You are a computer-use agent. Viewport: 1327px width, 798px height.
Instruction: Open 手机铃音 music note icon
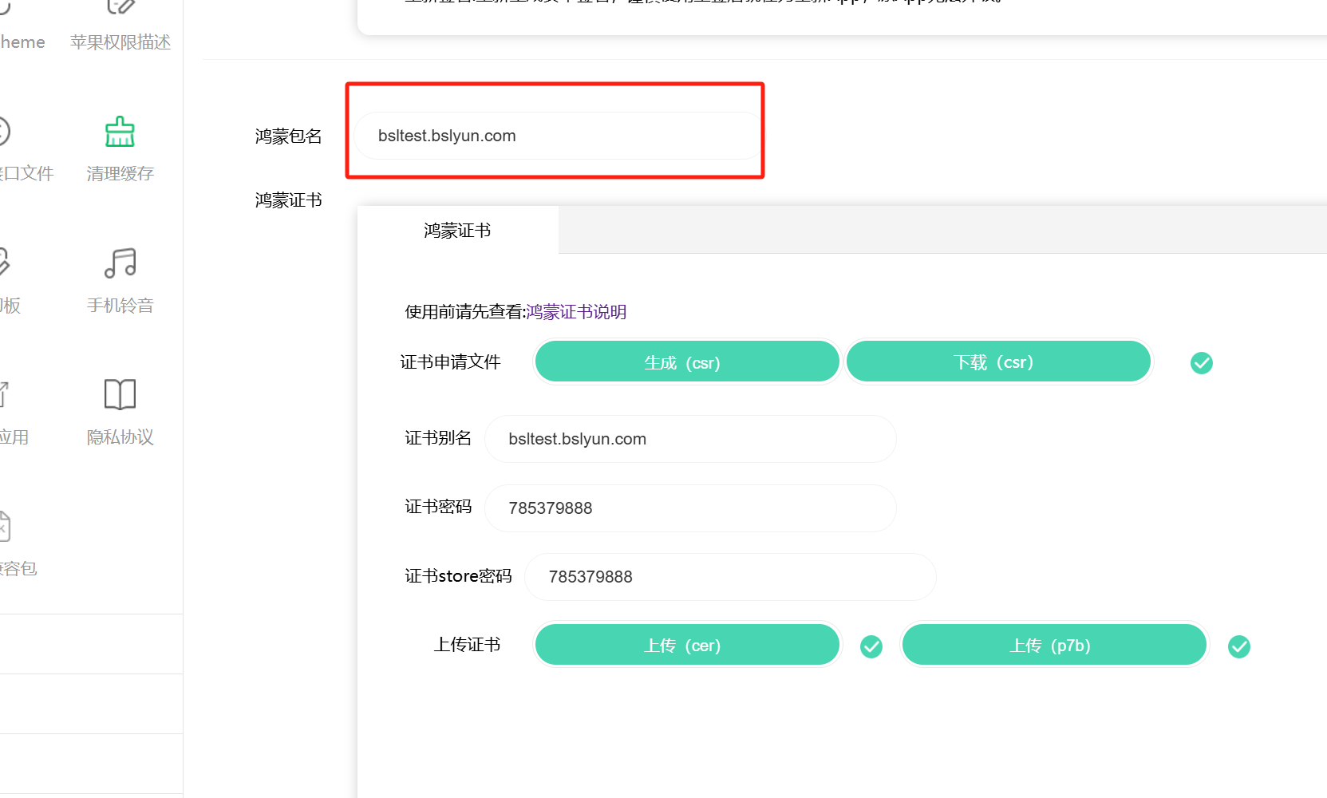[120, 263]
